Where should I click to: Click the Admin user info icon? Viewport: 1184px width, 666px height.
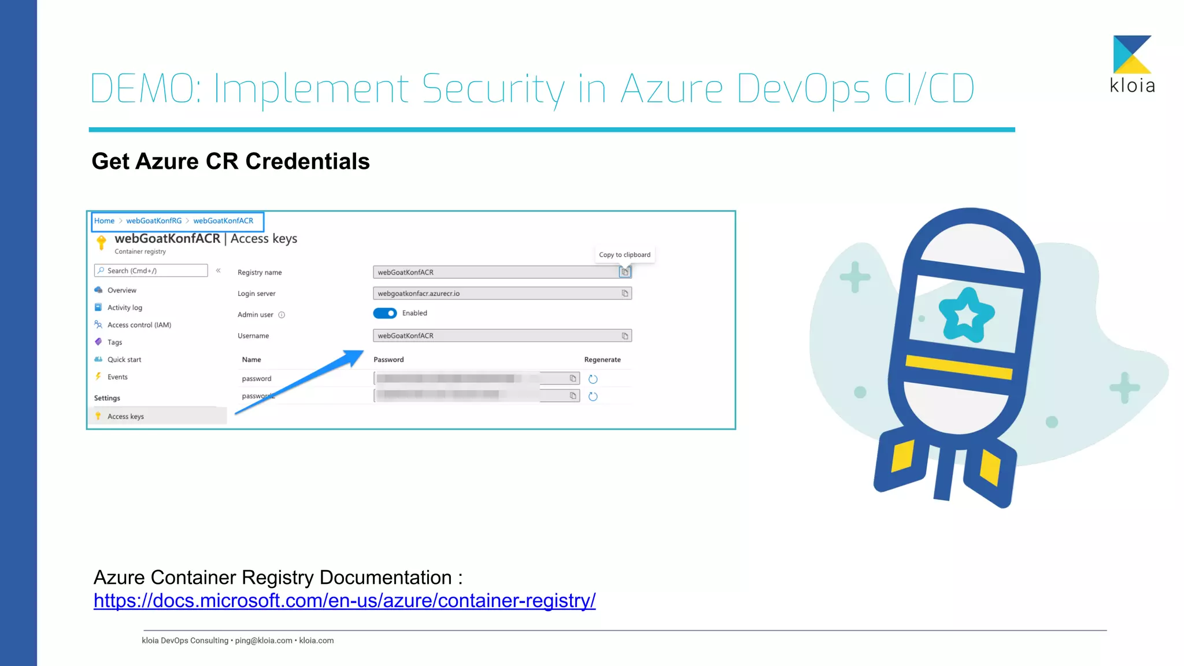282,315
